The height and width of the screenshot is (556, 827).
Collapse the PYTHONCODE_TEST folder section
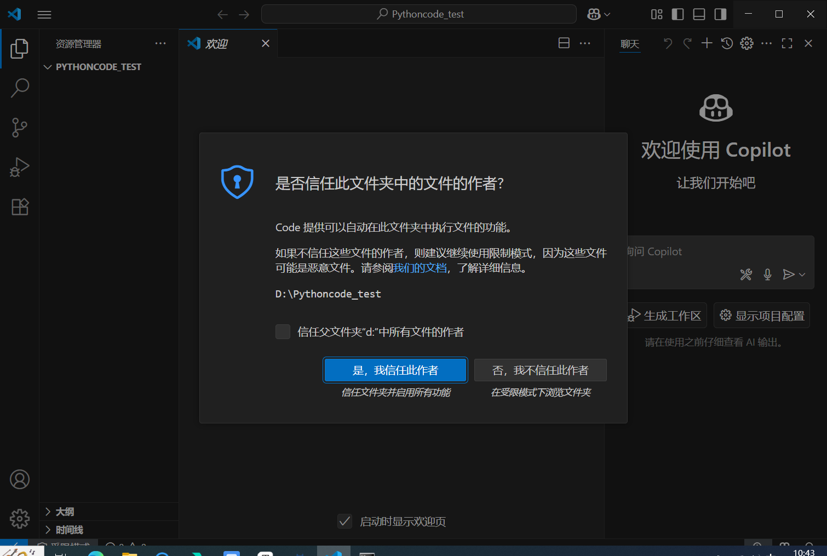[108, 67]
